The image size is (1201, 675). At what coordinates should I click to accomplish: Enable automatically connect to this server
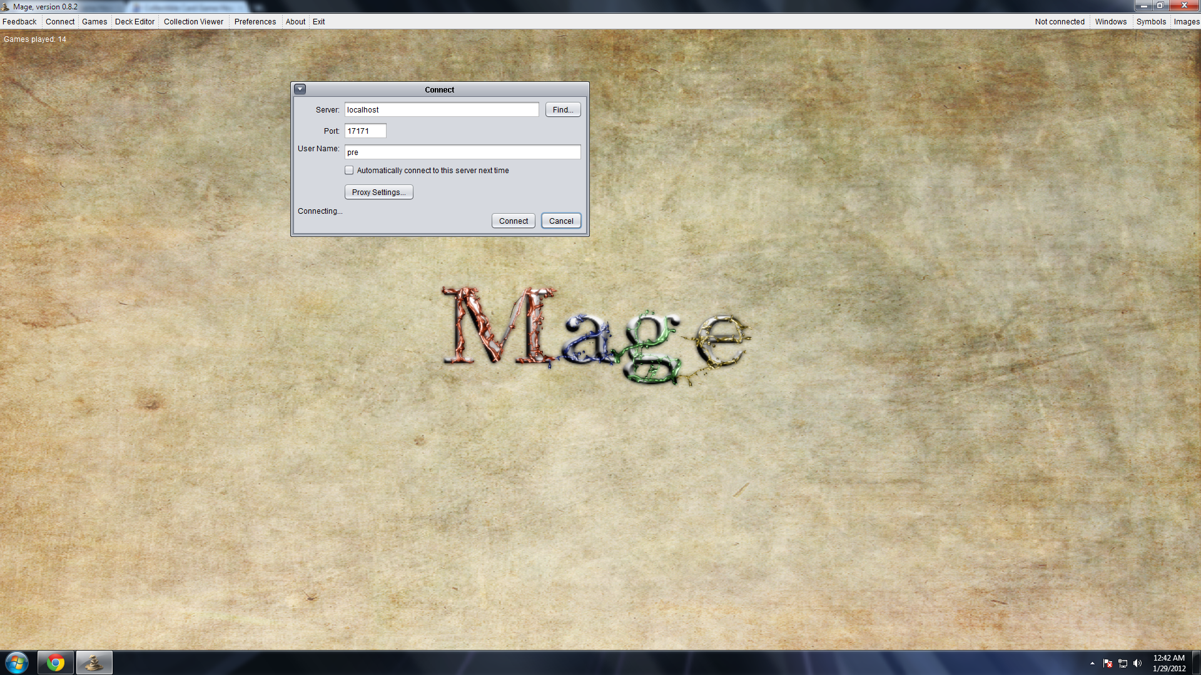tap(349, 170)
